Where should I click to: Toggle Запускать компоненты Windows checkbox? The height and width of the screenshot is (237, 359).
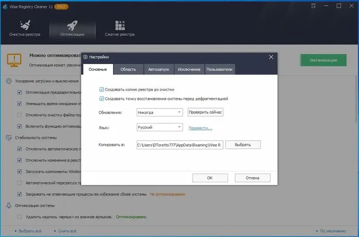(19, 172)
